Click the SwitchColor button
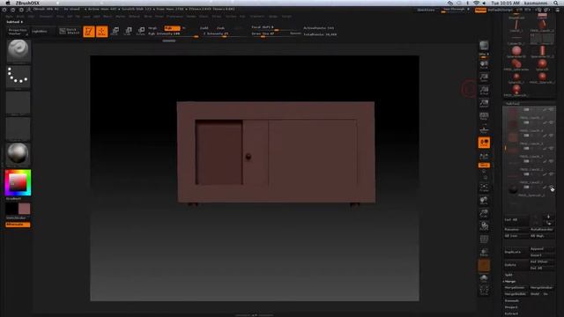This screenshot has height=317, width=564. [18, 217]
